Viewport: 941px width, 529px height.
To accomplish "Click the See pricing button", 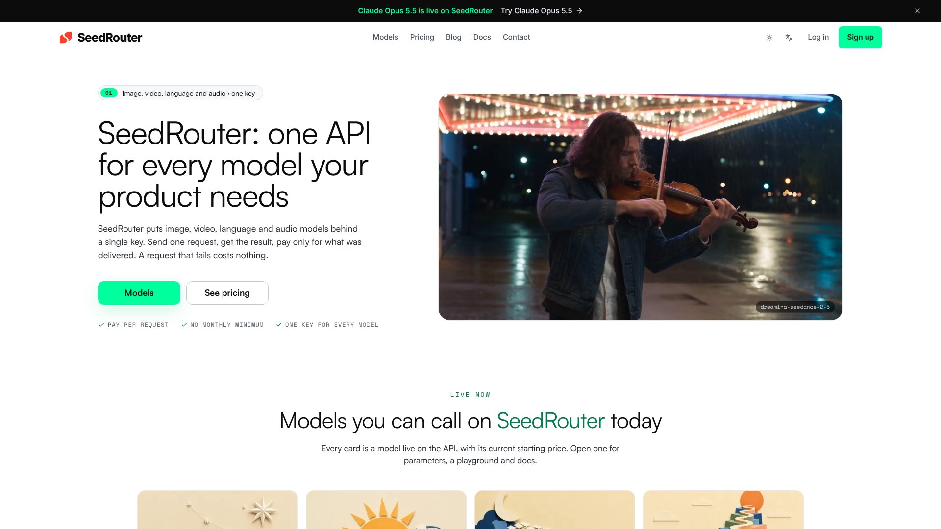I will point(227,293).
